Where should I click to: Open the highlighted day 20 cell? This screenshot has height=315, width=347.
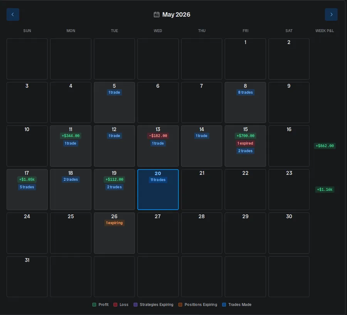pyautogui.click(x=158, y=189)
